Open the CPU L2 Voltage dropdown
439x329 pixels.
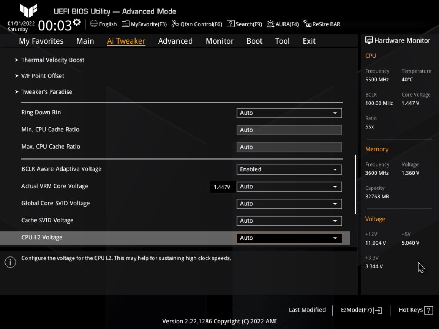(289, 238)
